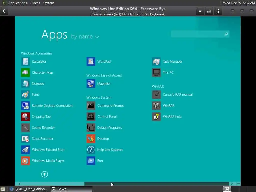Start the Paint app icon
The width and height of the screenshot is (256, 192).
click(25, 95)
